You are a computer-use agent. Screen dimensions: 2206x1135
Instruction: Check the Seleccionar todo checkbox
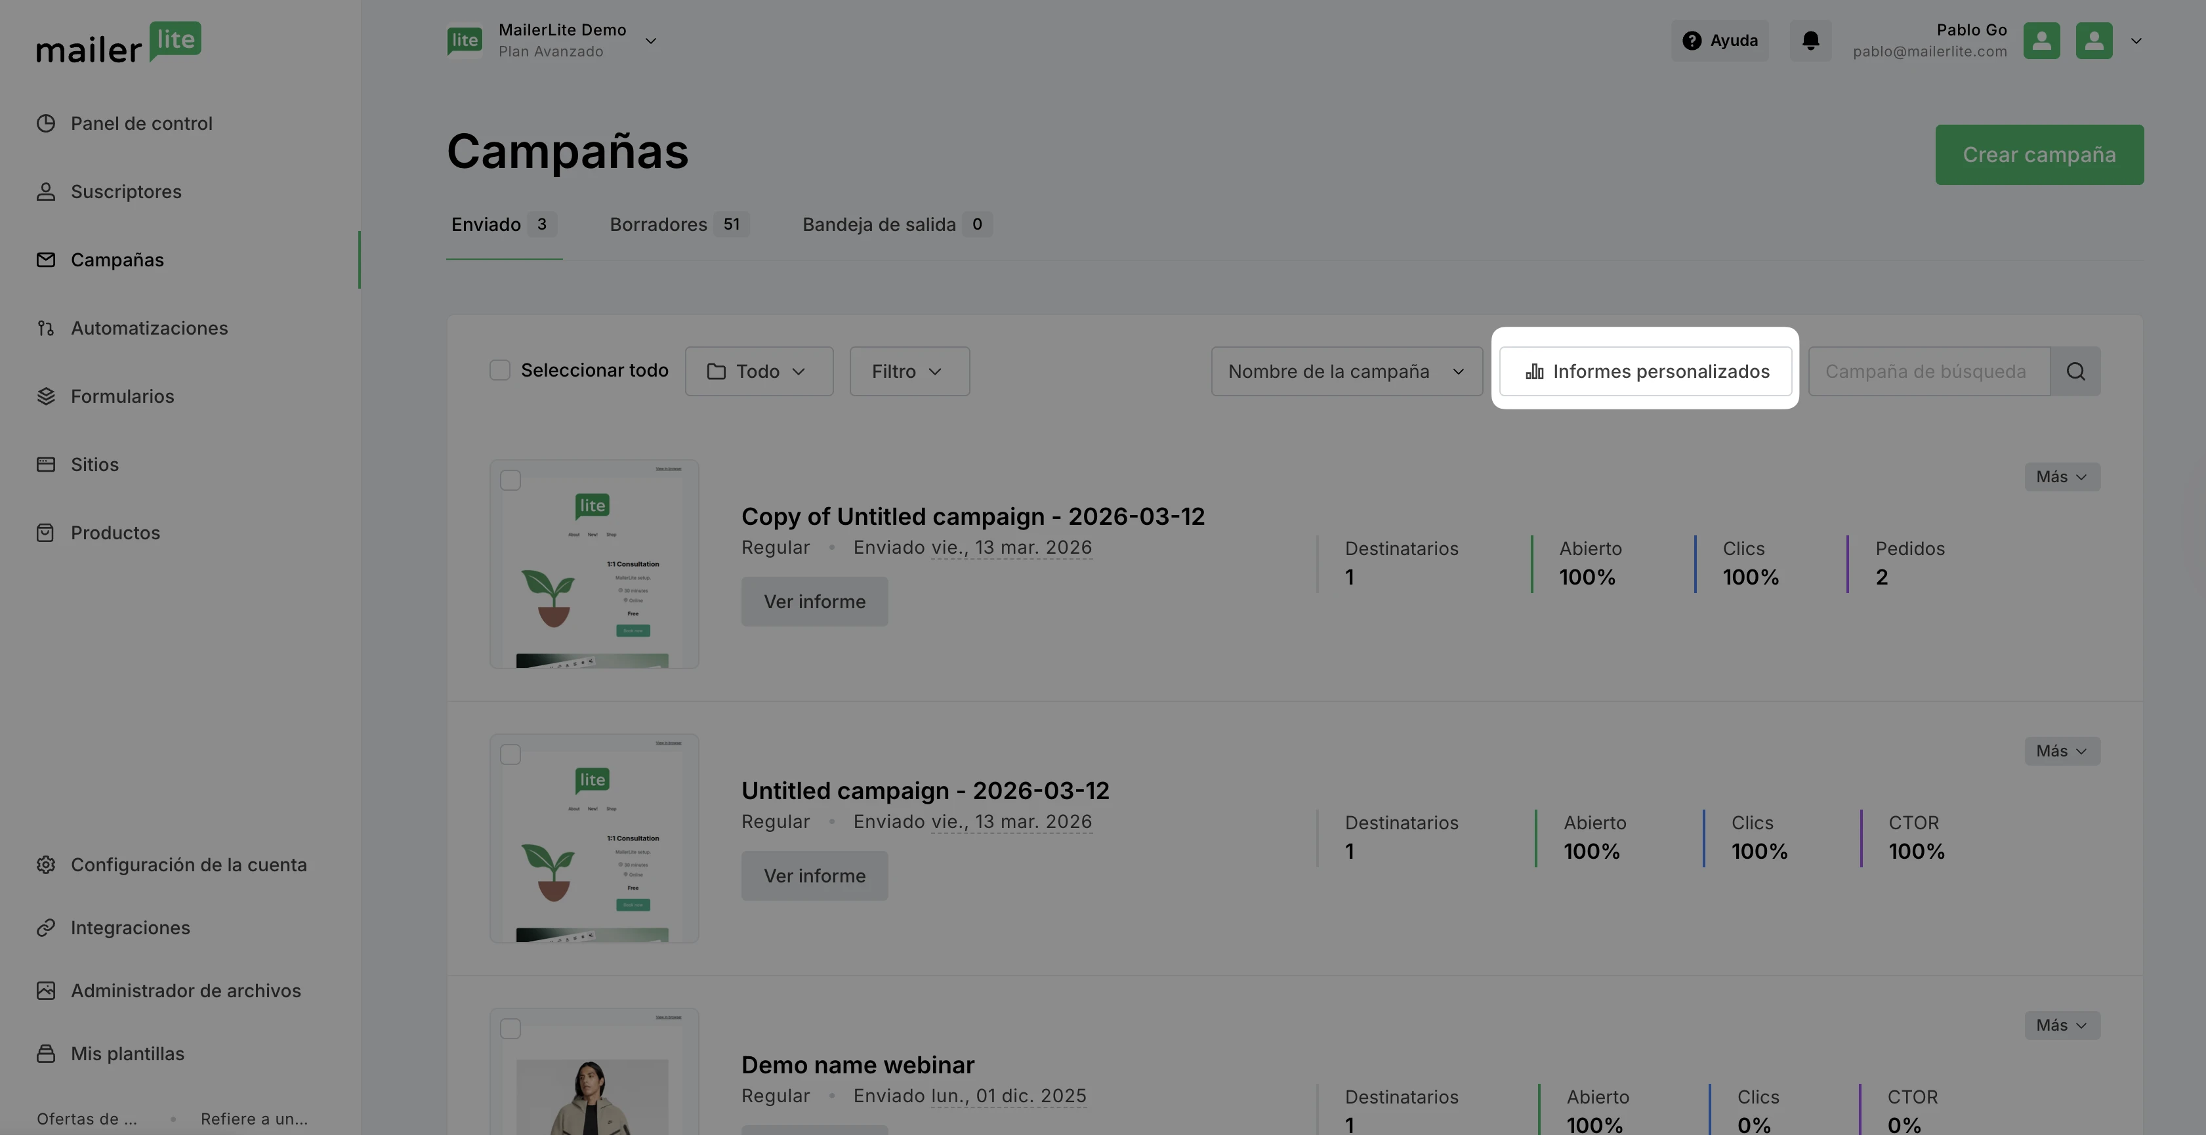(x=499, y=370)
